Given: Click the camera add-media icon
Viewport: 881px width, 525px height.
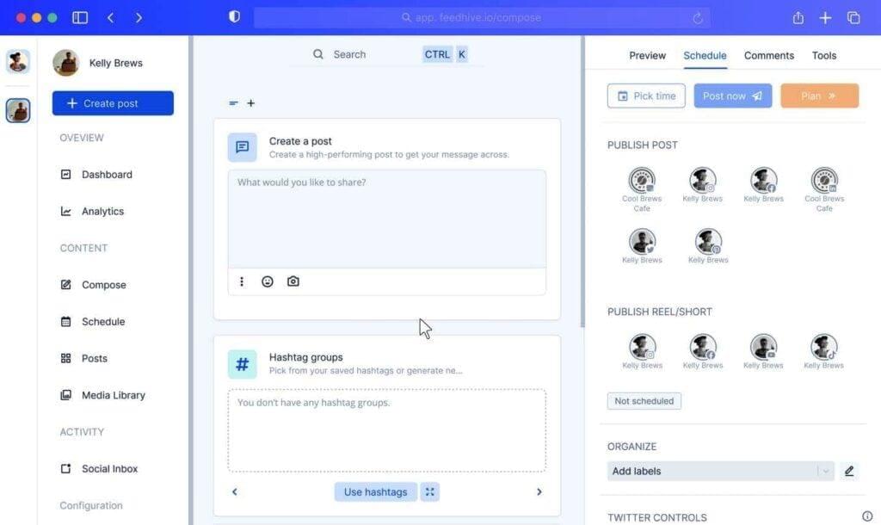Looking at the screenshot, I should click(293, 281).
